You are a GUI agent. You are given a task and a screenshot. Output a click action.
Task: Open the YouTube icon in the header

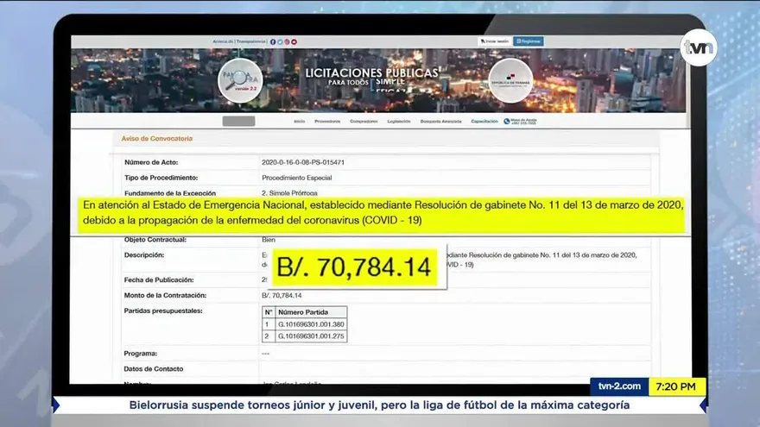tap(294, 41)
